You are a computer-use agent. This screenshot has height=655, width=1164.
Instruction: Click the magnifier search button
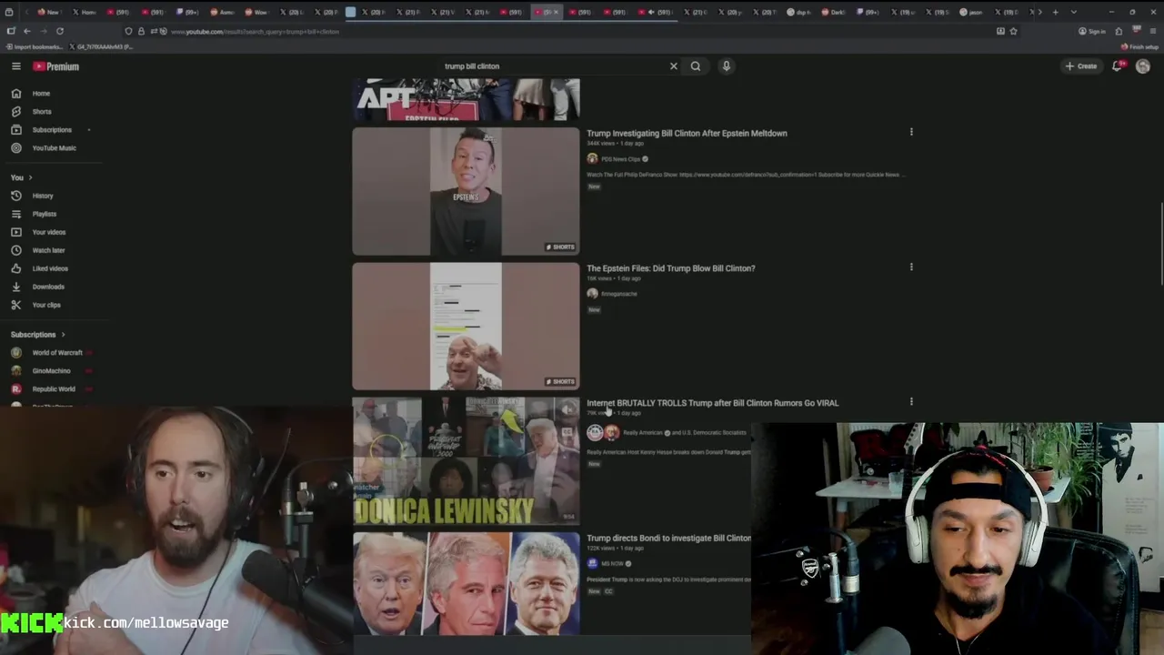(696, 66)
